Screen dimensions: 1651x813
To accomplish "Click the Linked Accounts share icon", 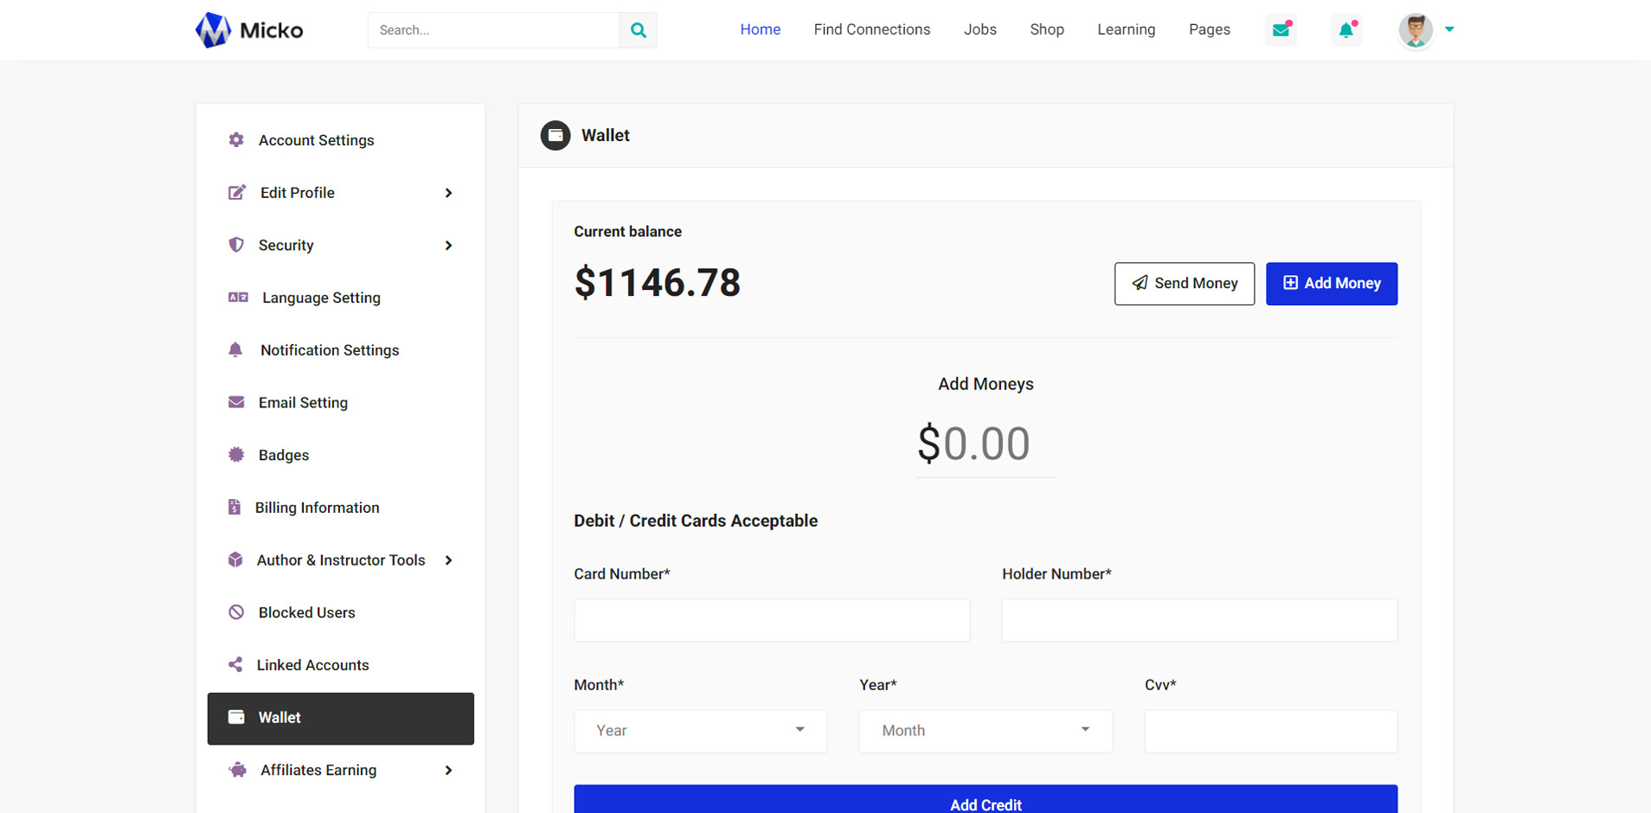I will point(235,665).
